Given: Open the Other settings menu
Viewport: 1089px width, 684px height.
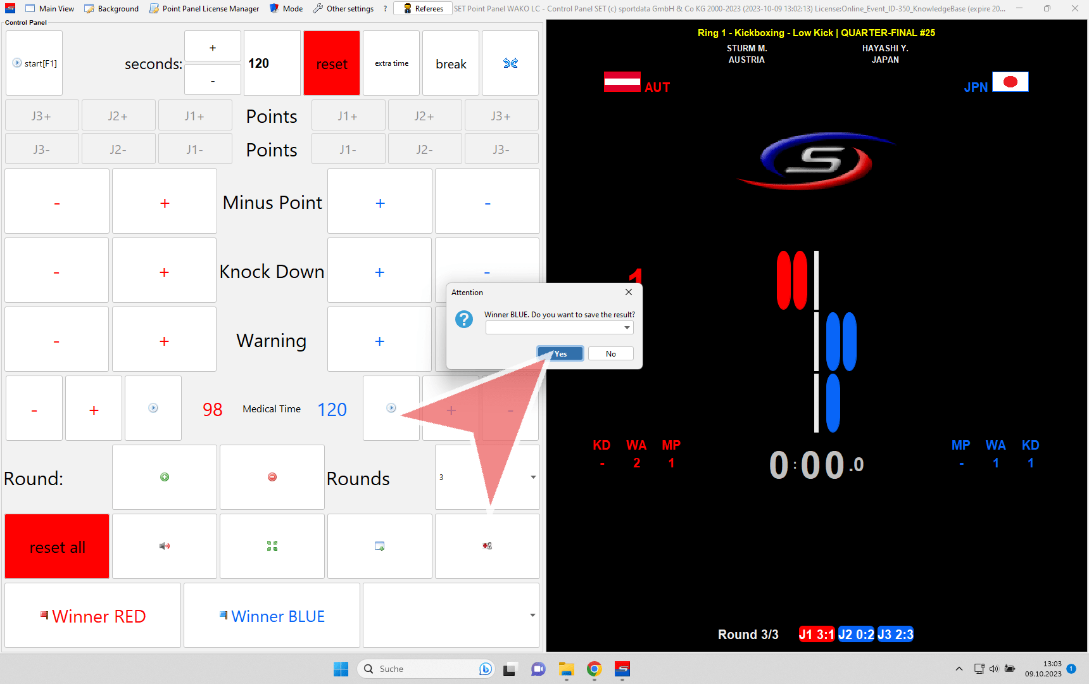Looking at the screenshot, I should click(x=343, y=9).
